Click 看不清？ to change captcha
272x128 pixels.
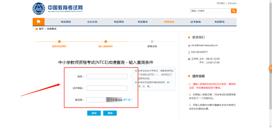point(128,100)
